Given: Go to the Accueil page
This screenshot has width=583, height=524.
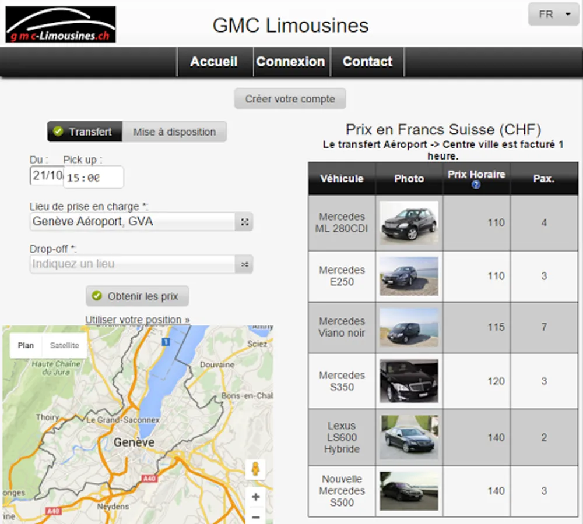Looking at the screenshot, I should click(214, 62).
